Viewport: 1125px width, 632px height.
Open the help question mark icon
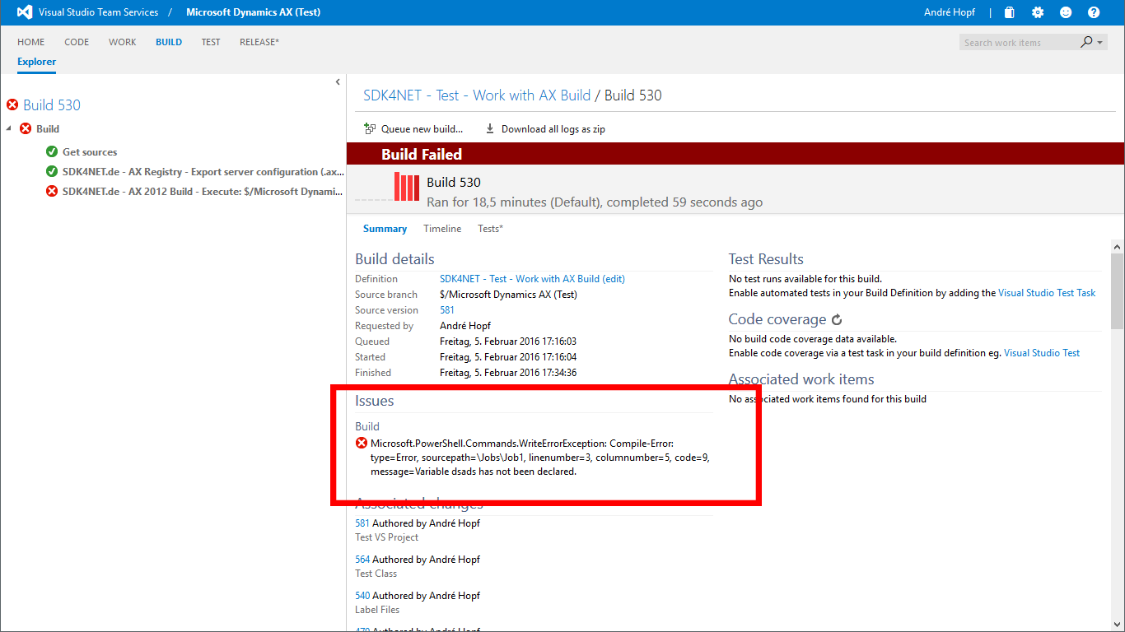(x=1094, y=12)
